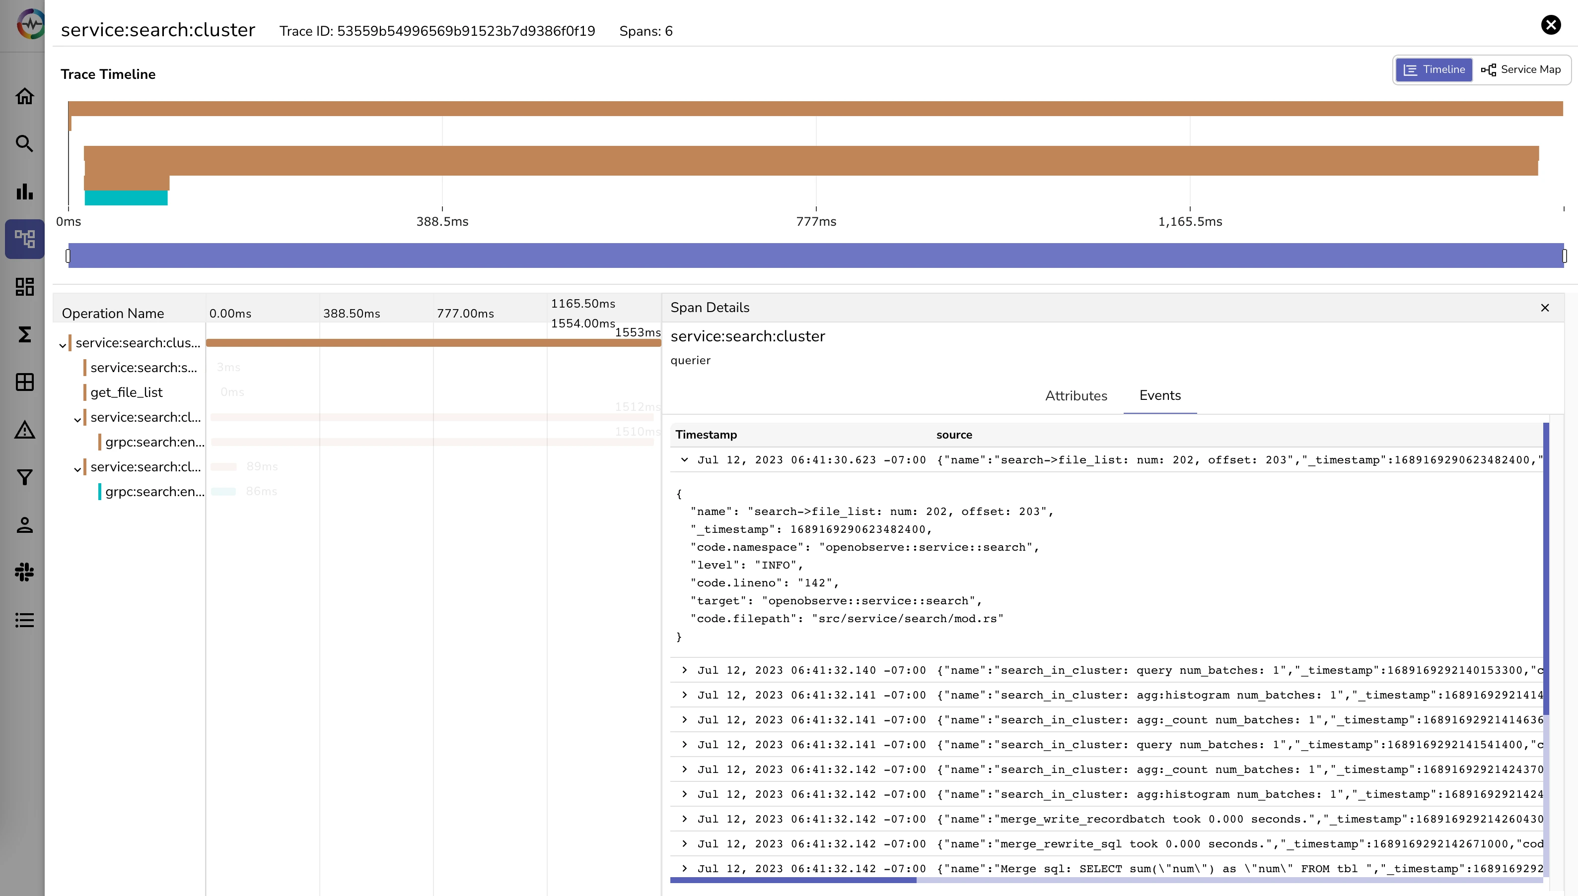Select the Events tab
1578x896 pixels.
click(1159, 396)
